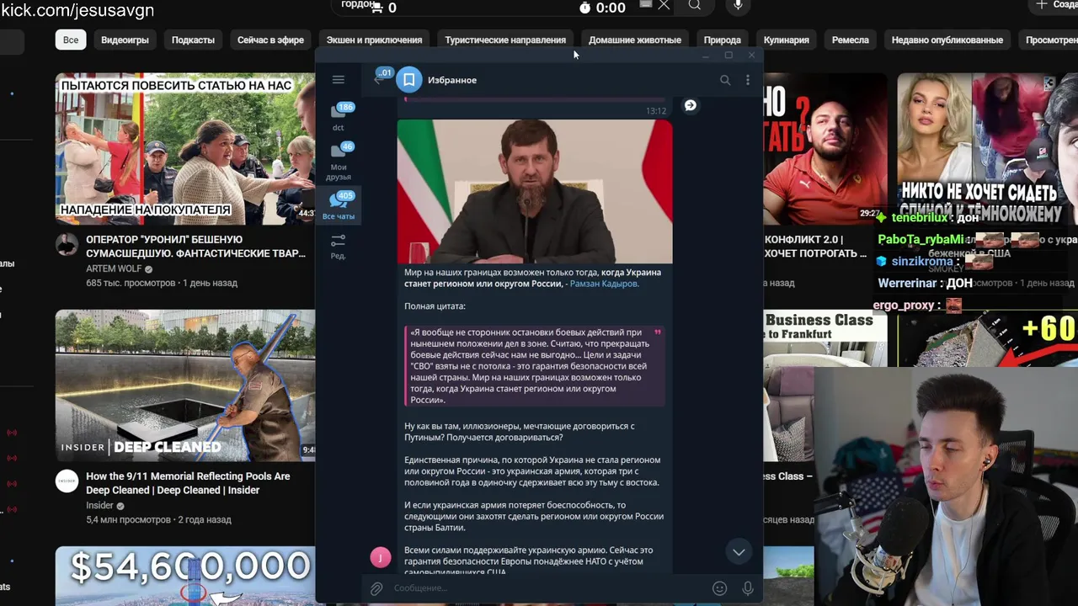
Task: Select the Ремесла filter chip
Action: tap(851, 40)
